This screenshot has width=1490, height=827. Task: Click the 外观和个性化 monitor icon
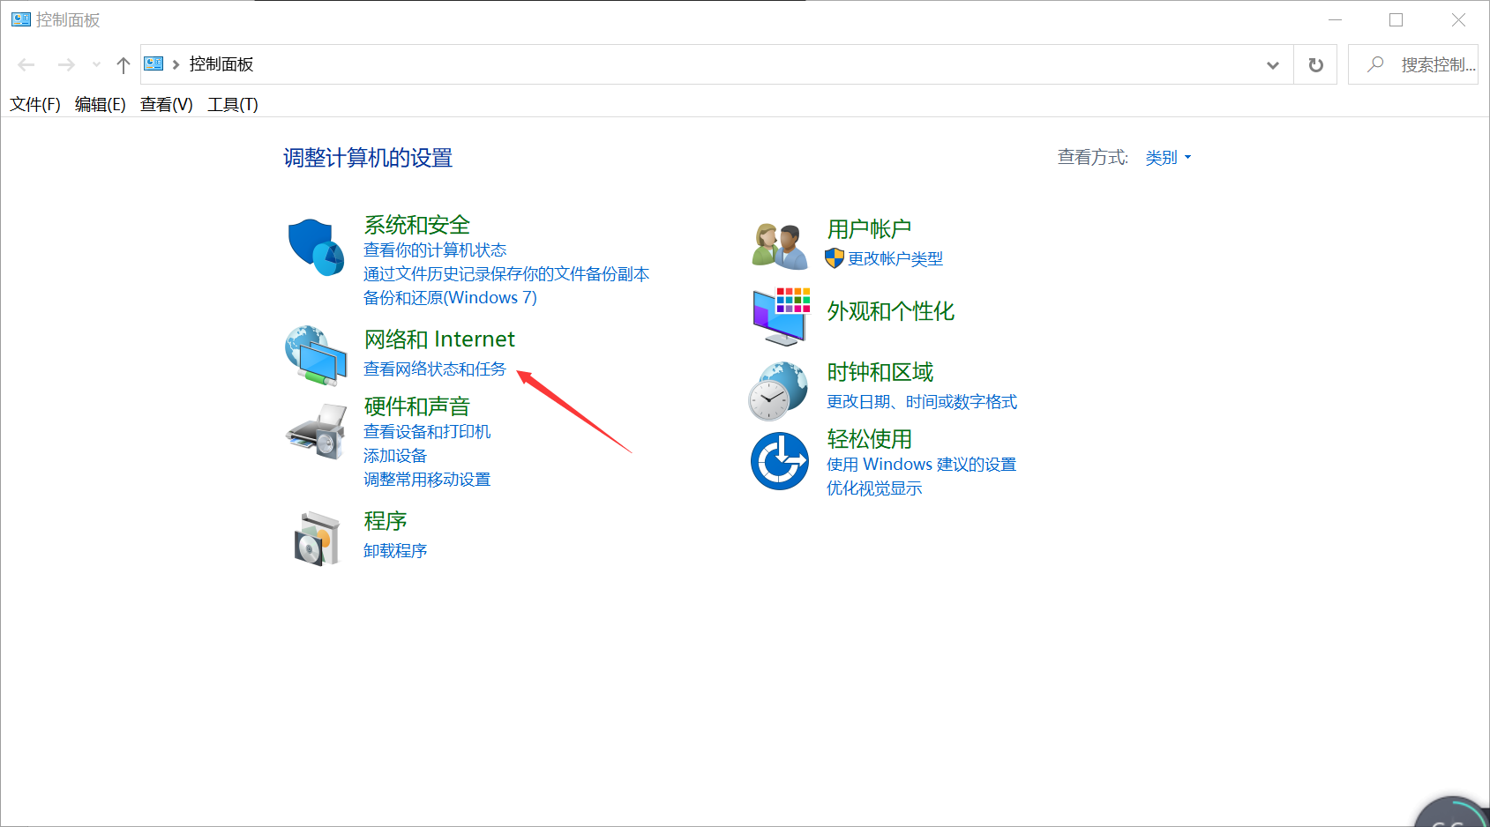click(779, 313)
